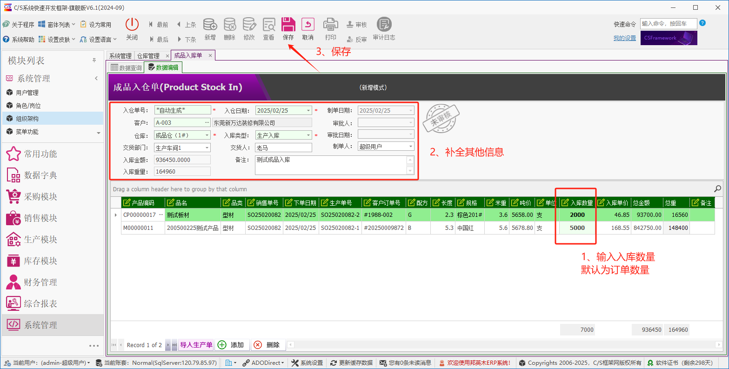Click the Un-approve (反审) toolbar item

coord(356,40)
